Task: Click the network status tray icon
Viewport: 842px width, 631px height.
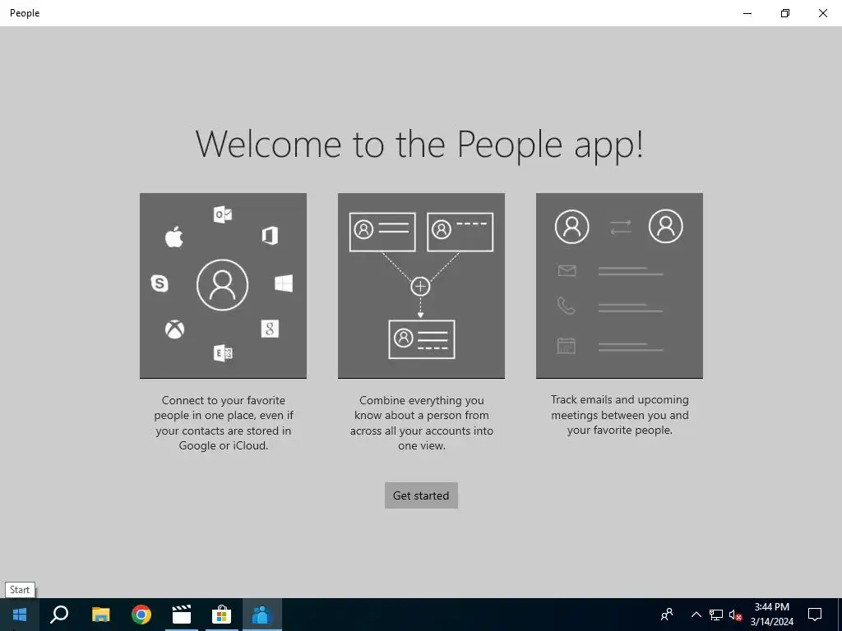Action: coord(716,615)
